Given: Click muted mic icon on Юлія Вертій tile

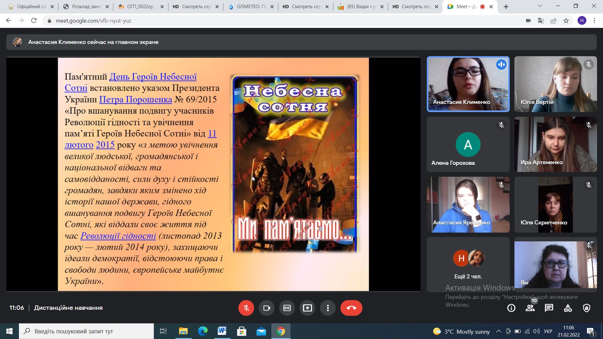Looking at the screenshot, I should (x=589, y=65).
